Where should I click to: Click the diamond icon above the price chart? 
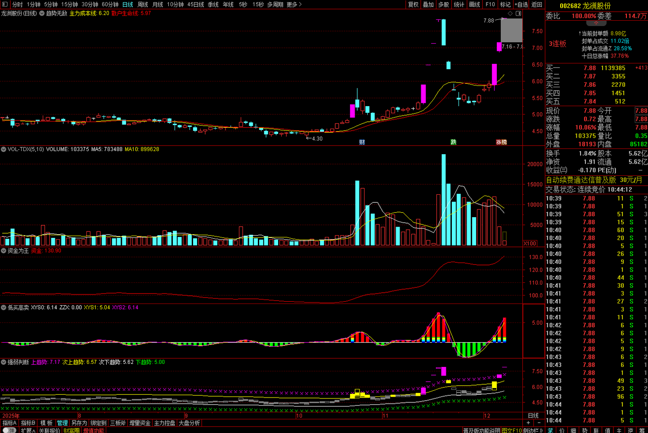pyautogui.click(x=510, y=13)
